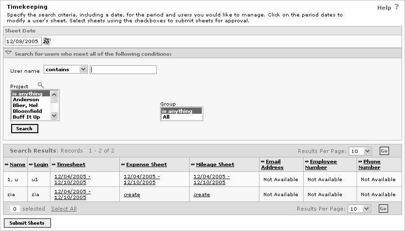Click the Project list scroll down arrow

pos(54,115)
